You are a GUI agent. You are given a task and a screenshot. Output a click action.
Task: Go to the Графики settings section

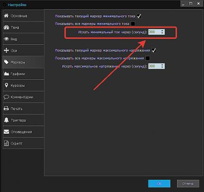point(23,74)
